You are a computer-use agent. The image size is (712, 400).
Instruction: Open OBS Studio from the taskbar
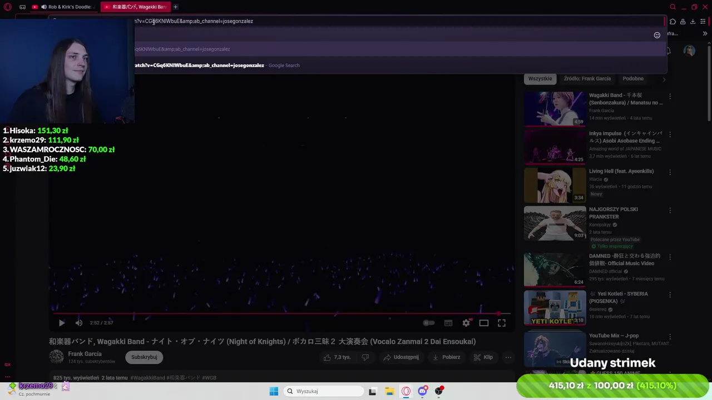coord(439,391)
